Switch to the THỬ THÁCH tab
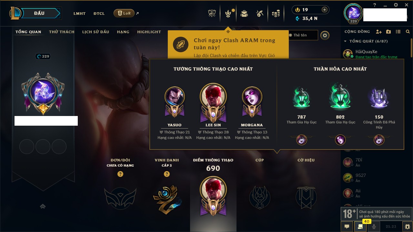Viewport: 413px width, 232px height. (x=62, y=32)
